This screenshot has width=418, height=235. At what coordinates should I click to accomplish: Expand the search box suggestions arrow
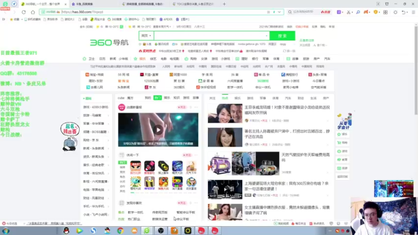coord(266,36)
